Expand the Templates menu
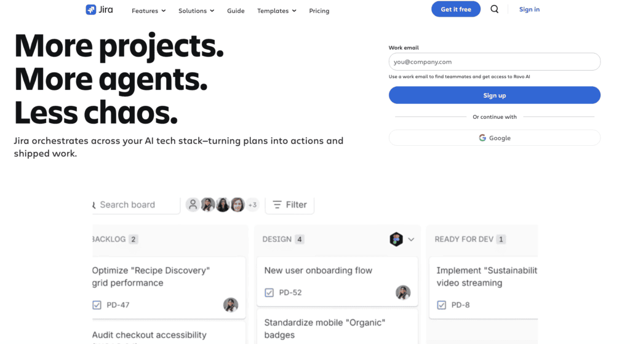The height and width of the screenshot is (344, 630). tap(277, 11)
